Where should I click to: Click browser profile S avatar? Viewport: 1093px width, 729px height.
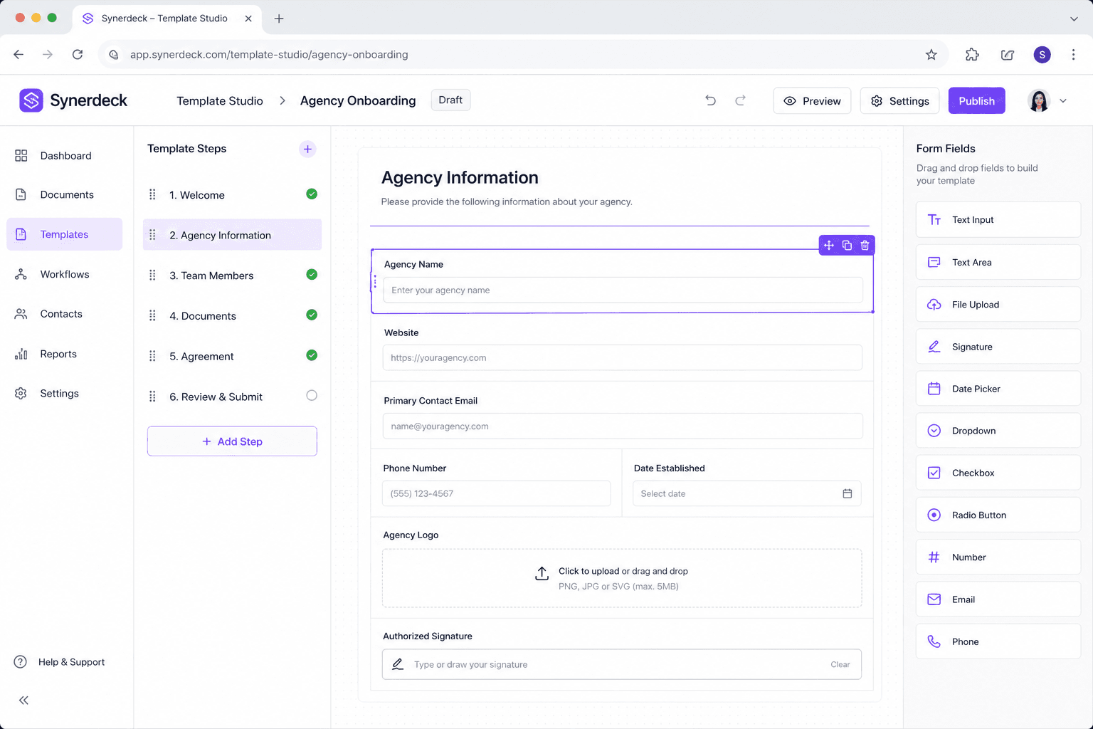coord(1042,55)
